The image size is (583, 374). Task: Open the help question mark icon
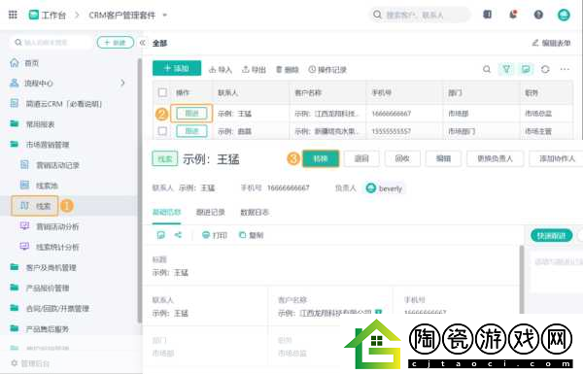[538, 15]
